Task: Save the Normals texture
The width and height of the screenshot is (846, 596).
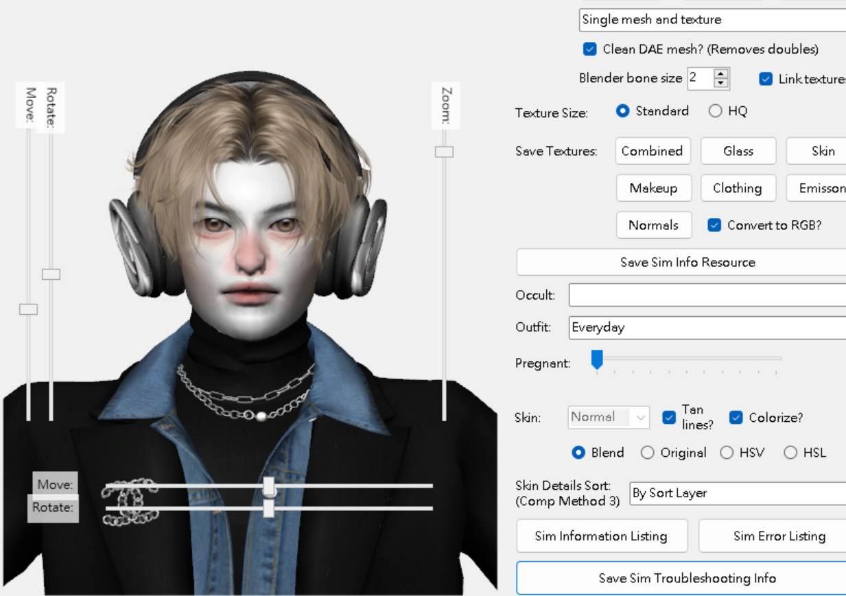Action: point(654,225)
